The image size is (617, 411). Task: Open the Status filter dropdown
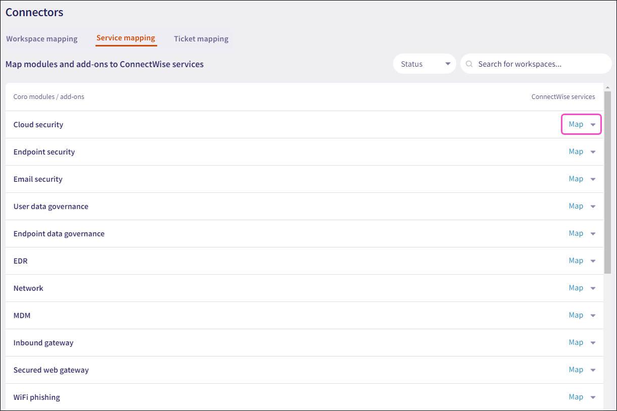pyautogui.click(x=424, y=64)
